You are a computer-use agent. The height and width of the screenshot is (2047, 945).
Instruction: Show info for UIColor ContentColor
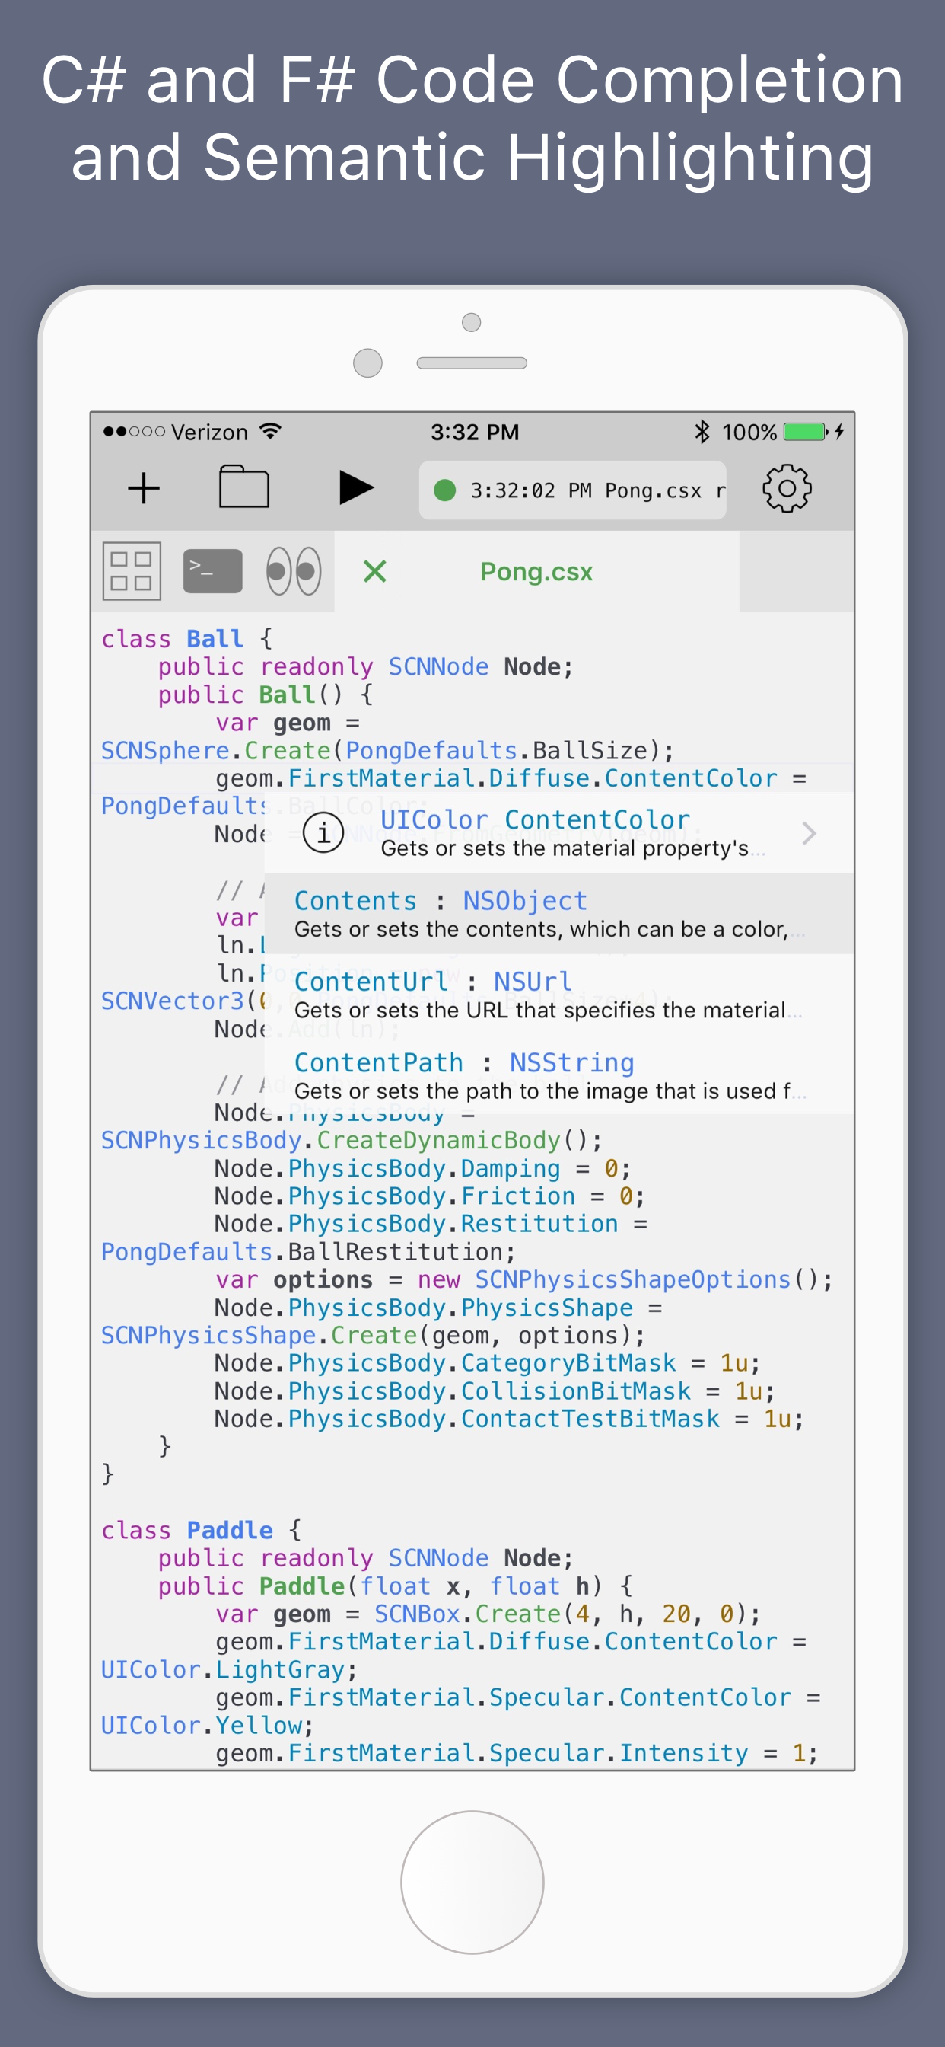(323, 833)
